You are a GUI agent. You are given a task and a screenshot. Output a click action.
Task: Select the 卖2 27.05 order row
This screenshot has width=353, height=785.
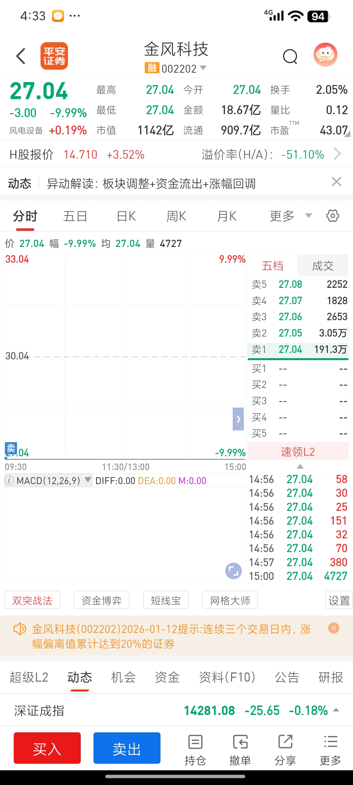coord(298,333)
